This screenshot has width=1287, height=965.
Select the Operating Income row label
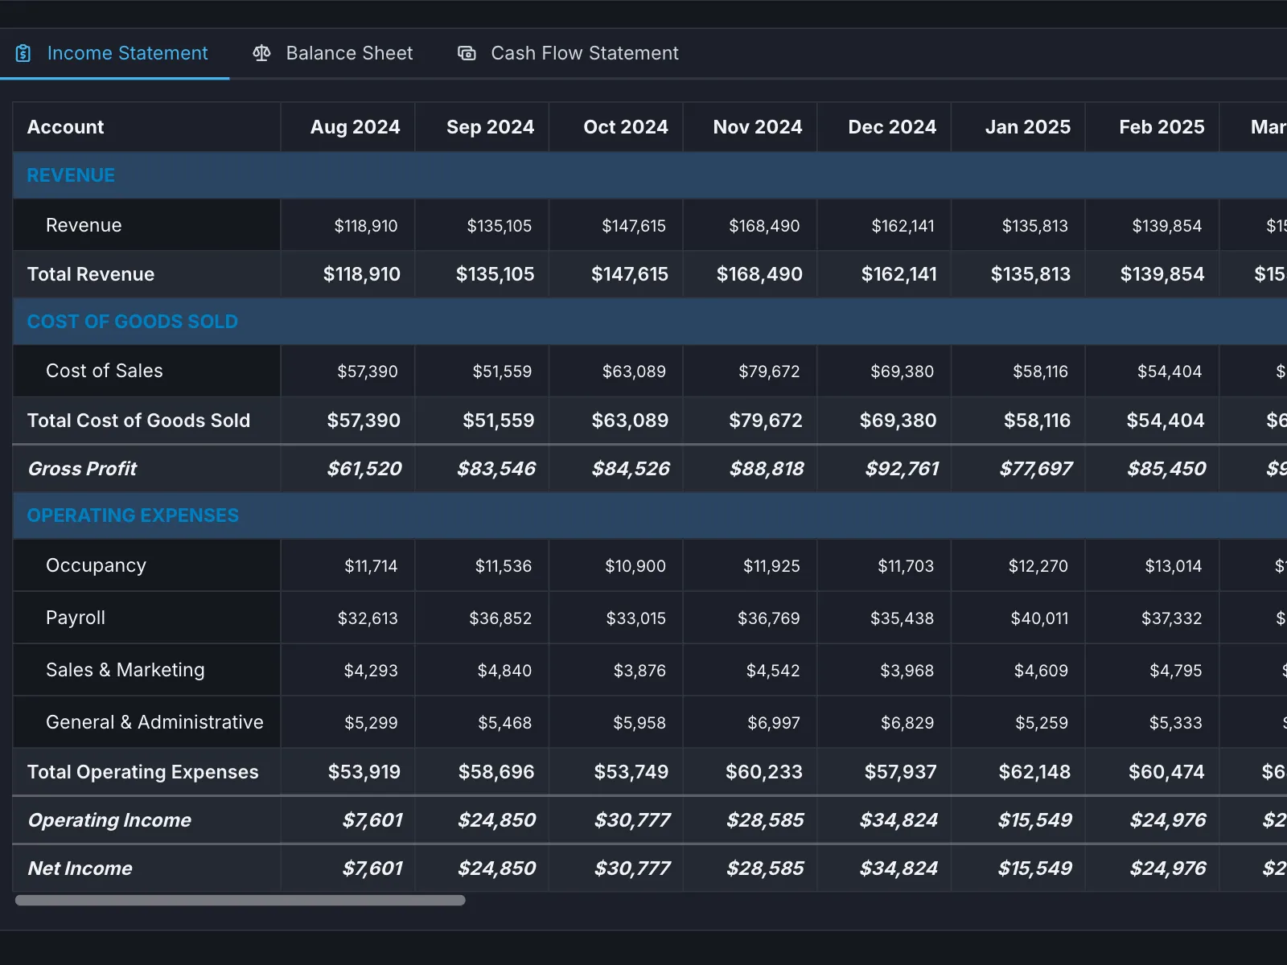109,820
